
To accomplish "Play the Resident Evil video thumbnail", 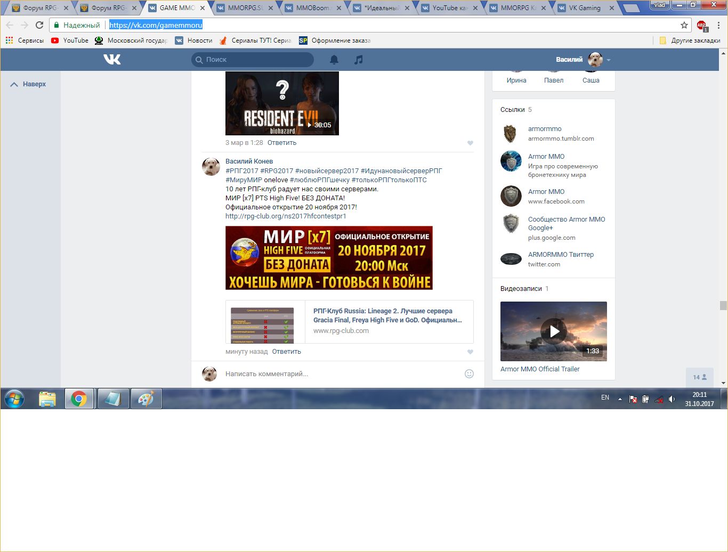I will 282,103.
